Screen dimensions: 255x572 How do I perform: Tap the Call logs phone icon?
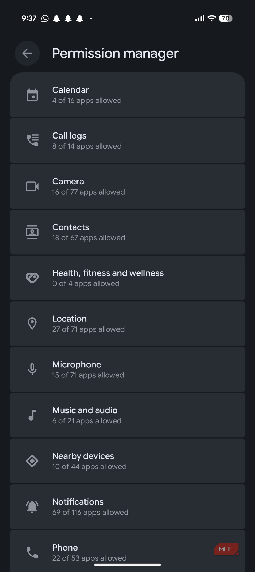32,140
